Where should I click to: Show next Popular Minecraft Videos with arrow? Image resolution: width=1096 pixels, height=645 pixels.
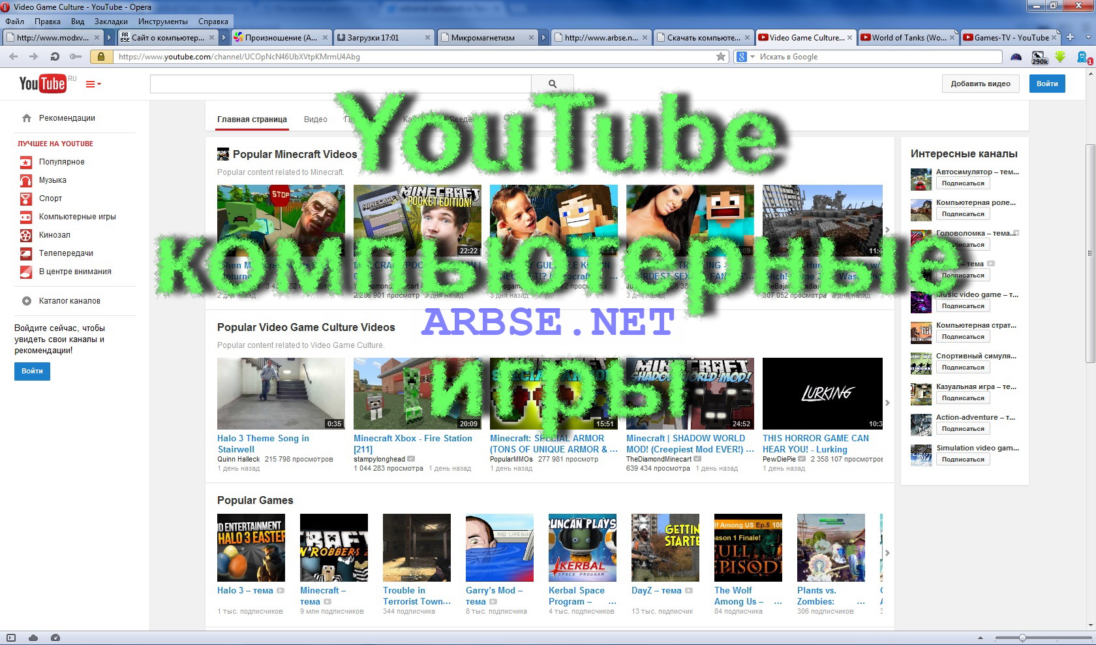tap(887, 230)
